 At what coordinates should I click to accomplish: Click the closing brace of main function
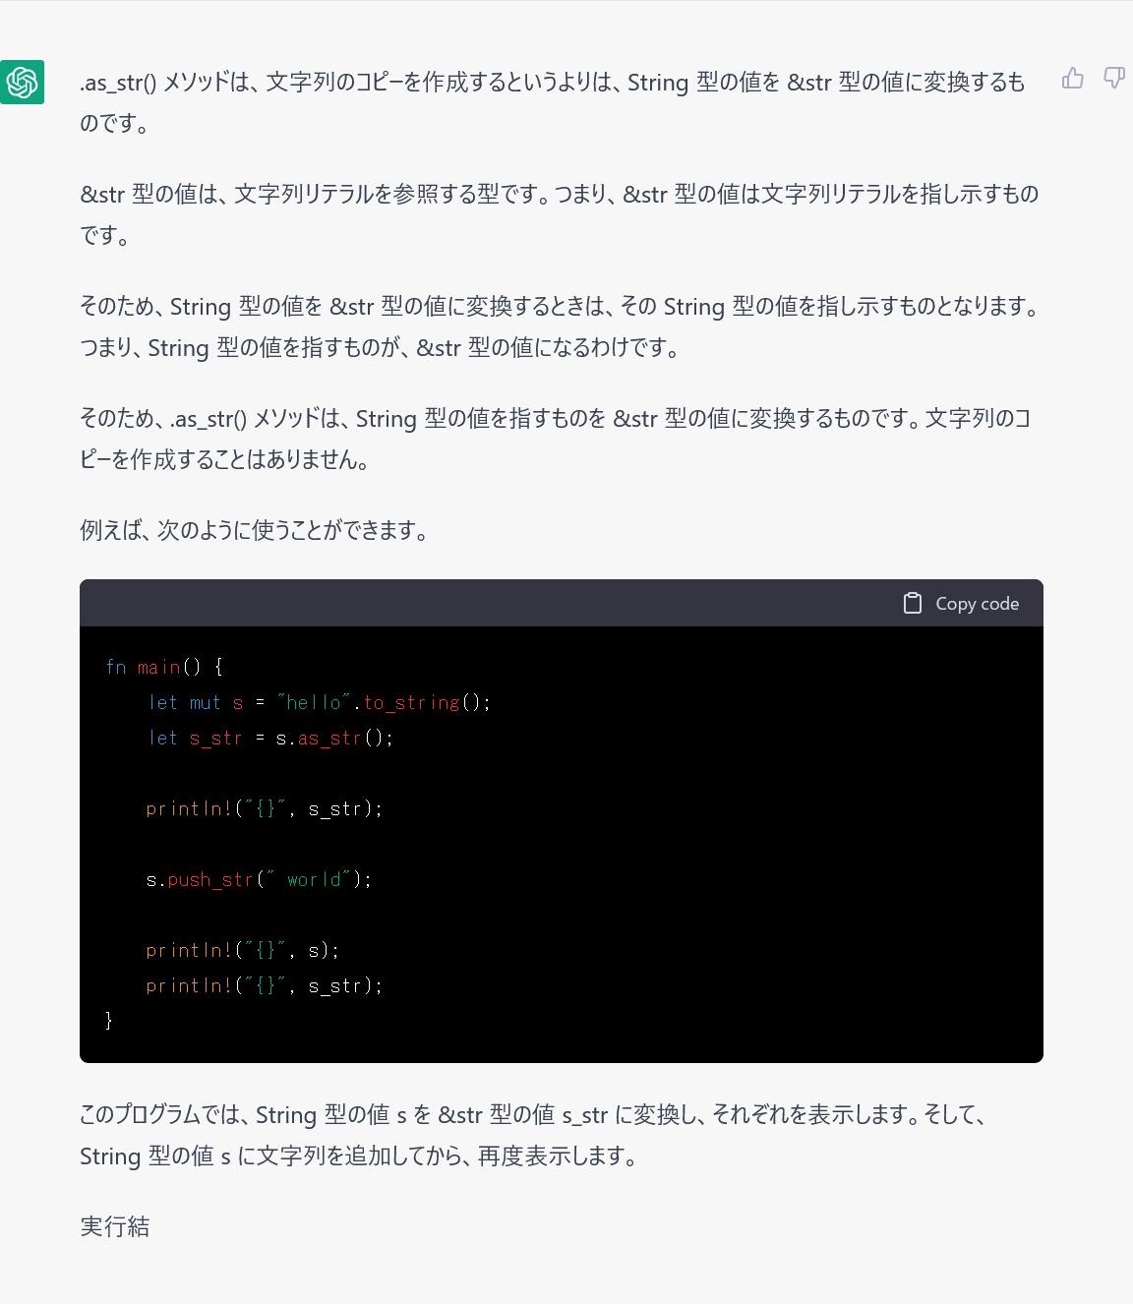(109, 1021)
